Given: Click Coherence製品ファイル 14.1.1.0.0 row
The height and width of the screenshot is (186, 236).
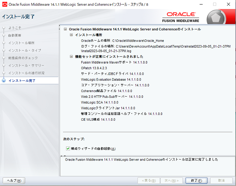Looking at the screenshot, I should click(x=107, y=91).
